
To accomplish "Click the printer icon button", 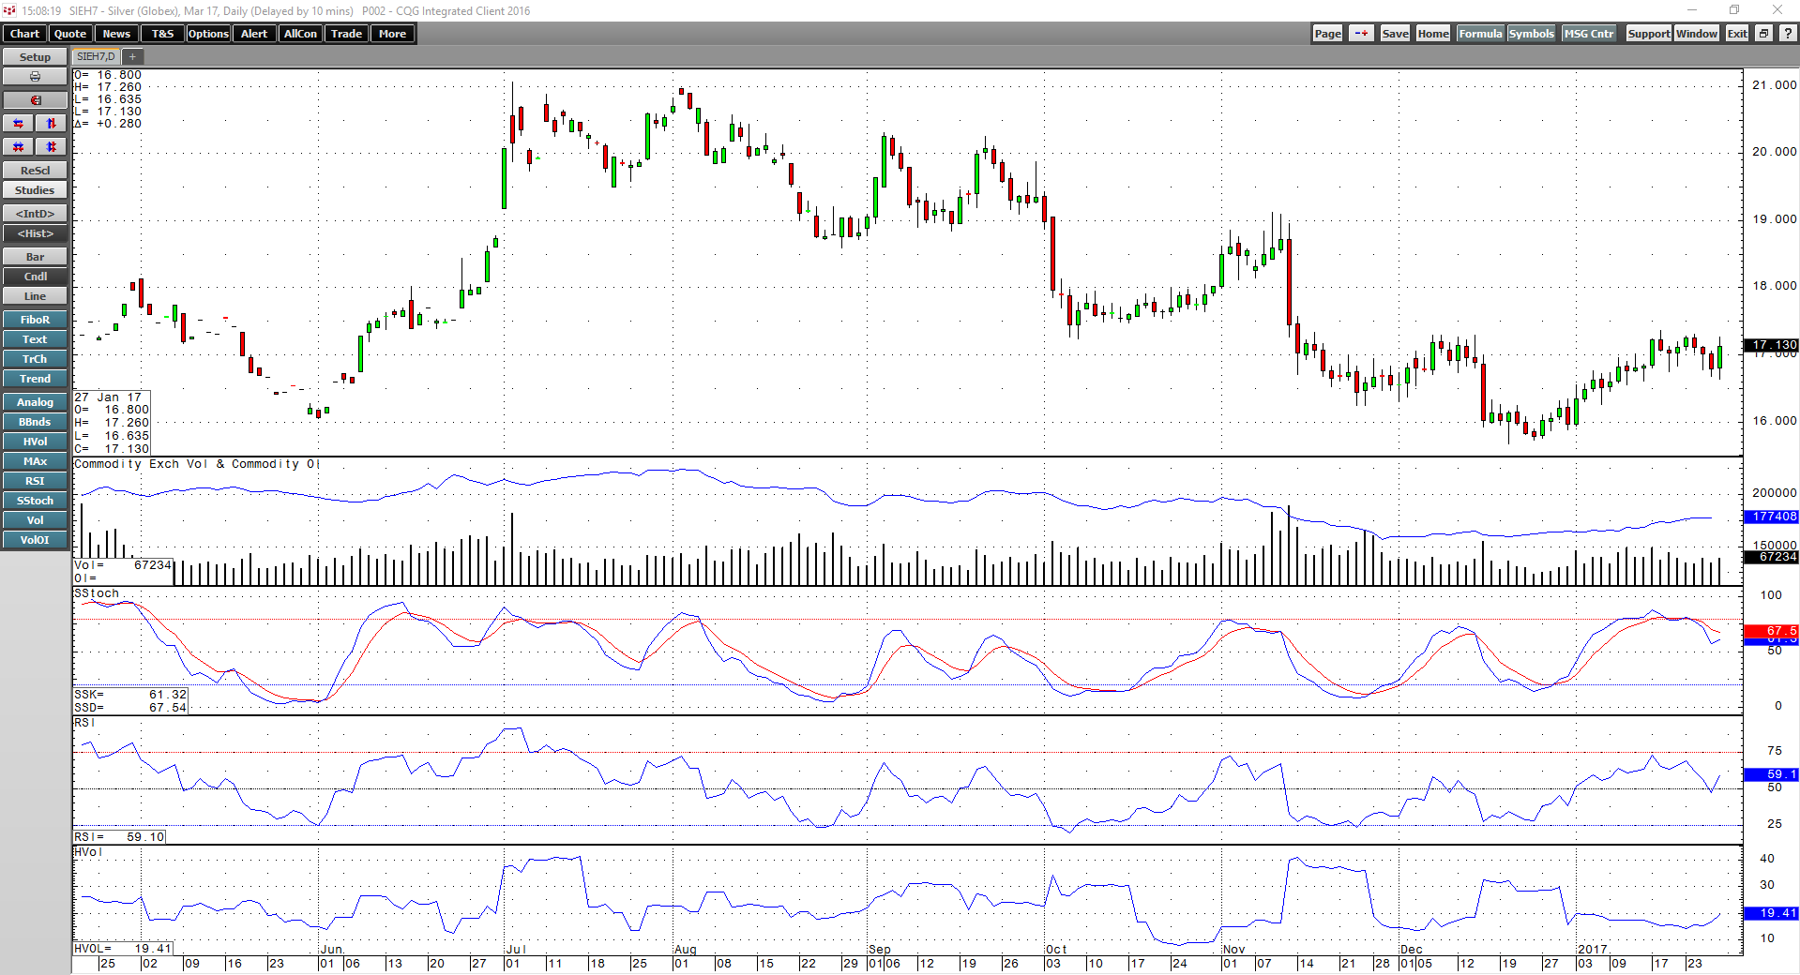I will click(35, 77).
